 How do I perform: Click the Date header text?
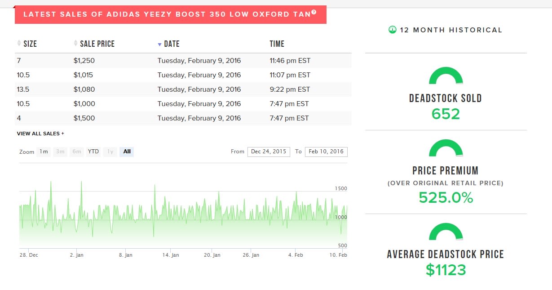point(172,44)
